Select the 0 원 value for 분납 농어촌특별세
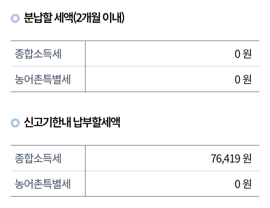The width and height of the screenshot is (270, 208). click(x=243, y=79)
